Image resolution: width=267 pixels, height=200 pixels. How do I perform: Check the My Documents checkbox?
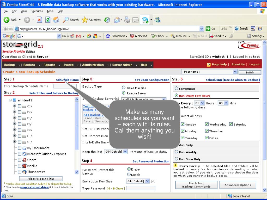coord(20,148)
